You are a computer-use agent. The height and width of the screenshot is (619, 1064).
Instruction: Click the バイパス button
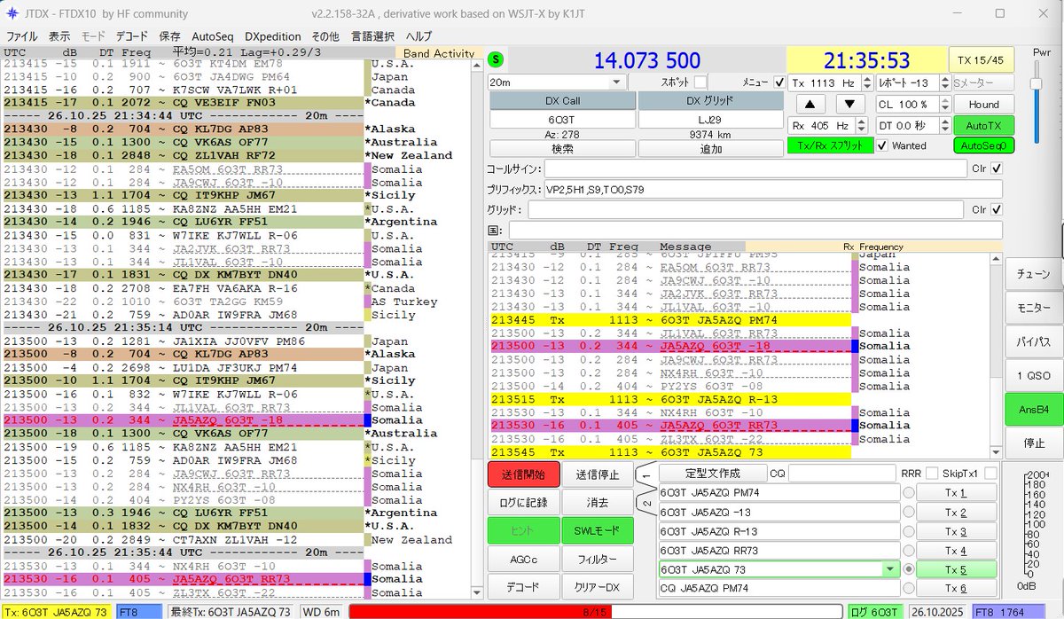[1033, 341]
